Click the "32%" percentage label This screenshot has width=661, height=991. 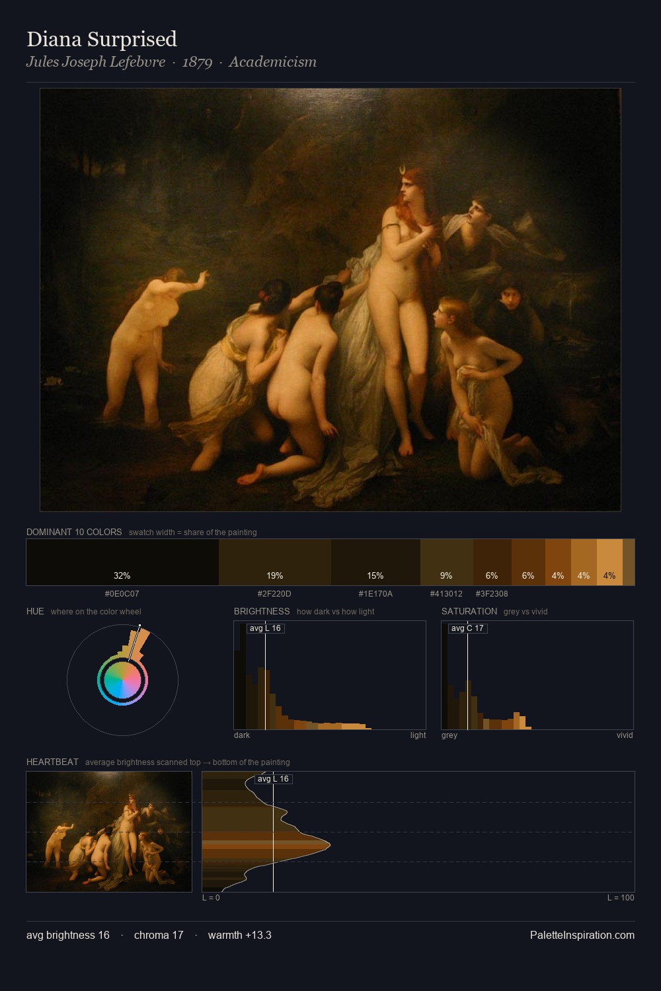(x=122, y=575)
